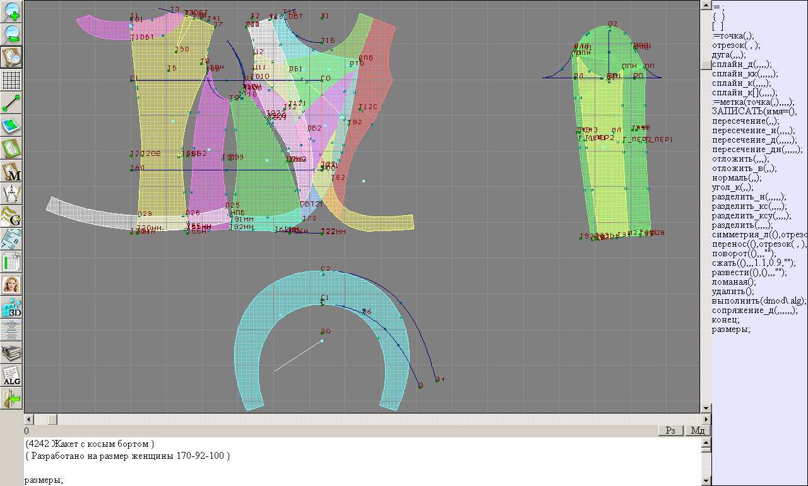Choose the ломаная(); list entry
808x486 pixels.
734,282
